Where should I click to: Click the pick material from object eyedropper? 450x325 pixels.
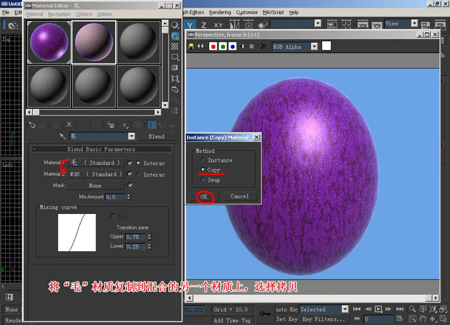coord(62,136)
